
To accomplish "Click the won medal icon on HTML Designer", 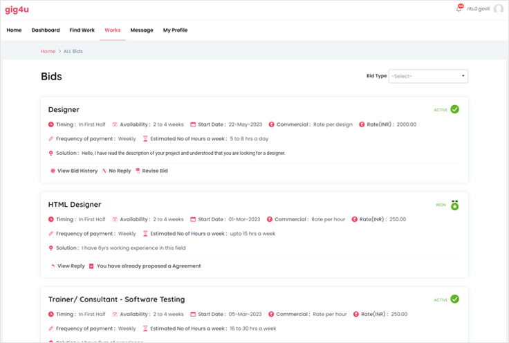I will point(454,205).
